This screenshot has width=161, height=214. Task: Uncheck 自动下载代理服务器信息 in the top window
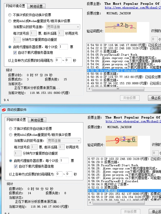(15, 53)
